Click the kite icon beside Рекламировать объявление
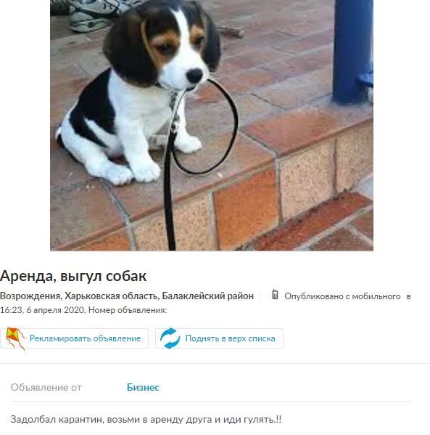 point(15,338)
